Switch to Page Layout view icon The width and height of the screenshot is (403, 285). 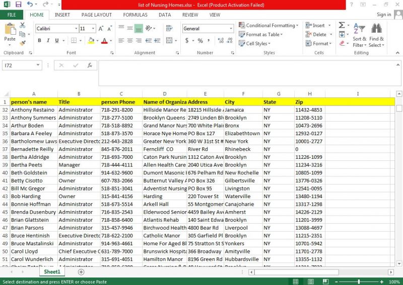pyautogui.click(x=311, y=281)
